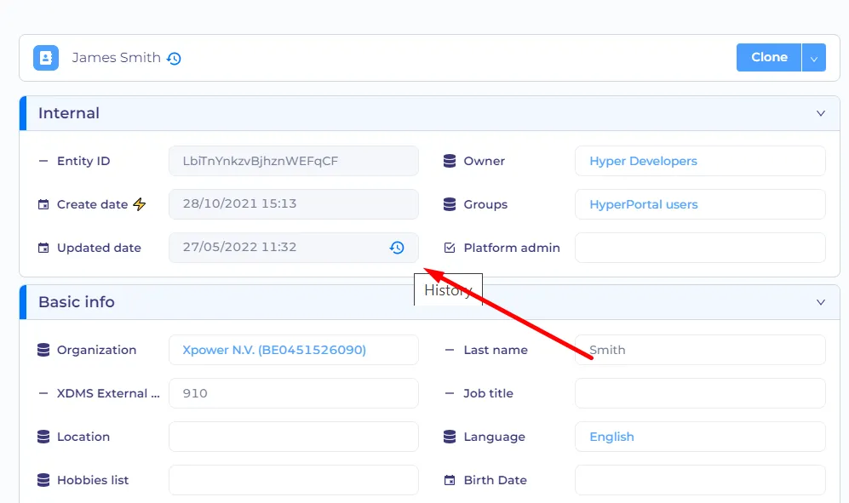Image resolution: width=849 pixels, height=503 pixels.
Task: Click dash icon beside XDMS External label
Action: point(43,393)
